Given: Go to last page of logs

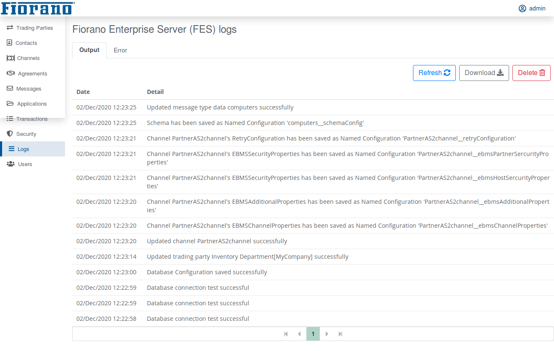Looking at the screenshot, I should [340, 334].
